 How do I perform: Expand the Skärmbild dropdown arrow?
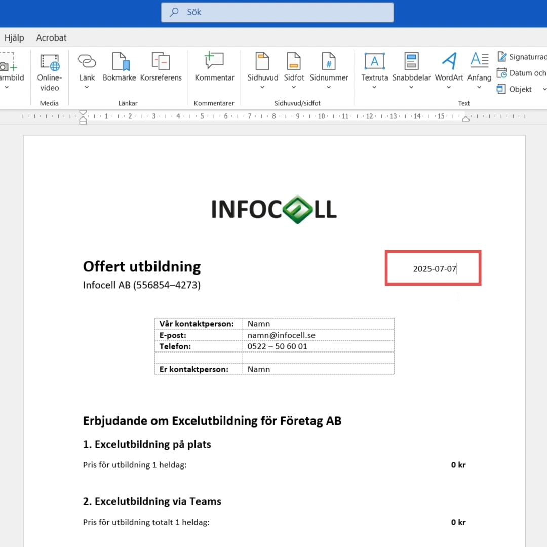click(x=7, y=87)
